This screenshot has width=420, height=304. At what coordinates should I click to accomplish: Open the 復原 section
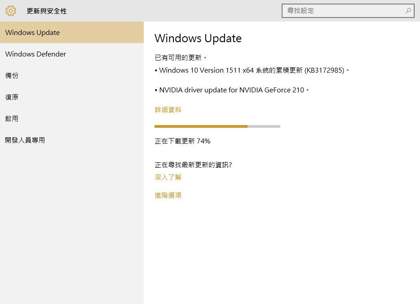[x=12, y=97]
